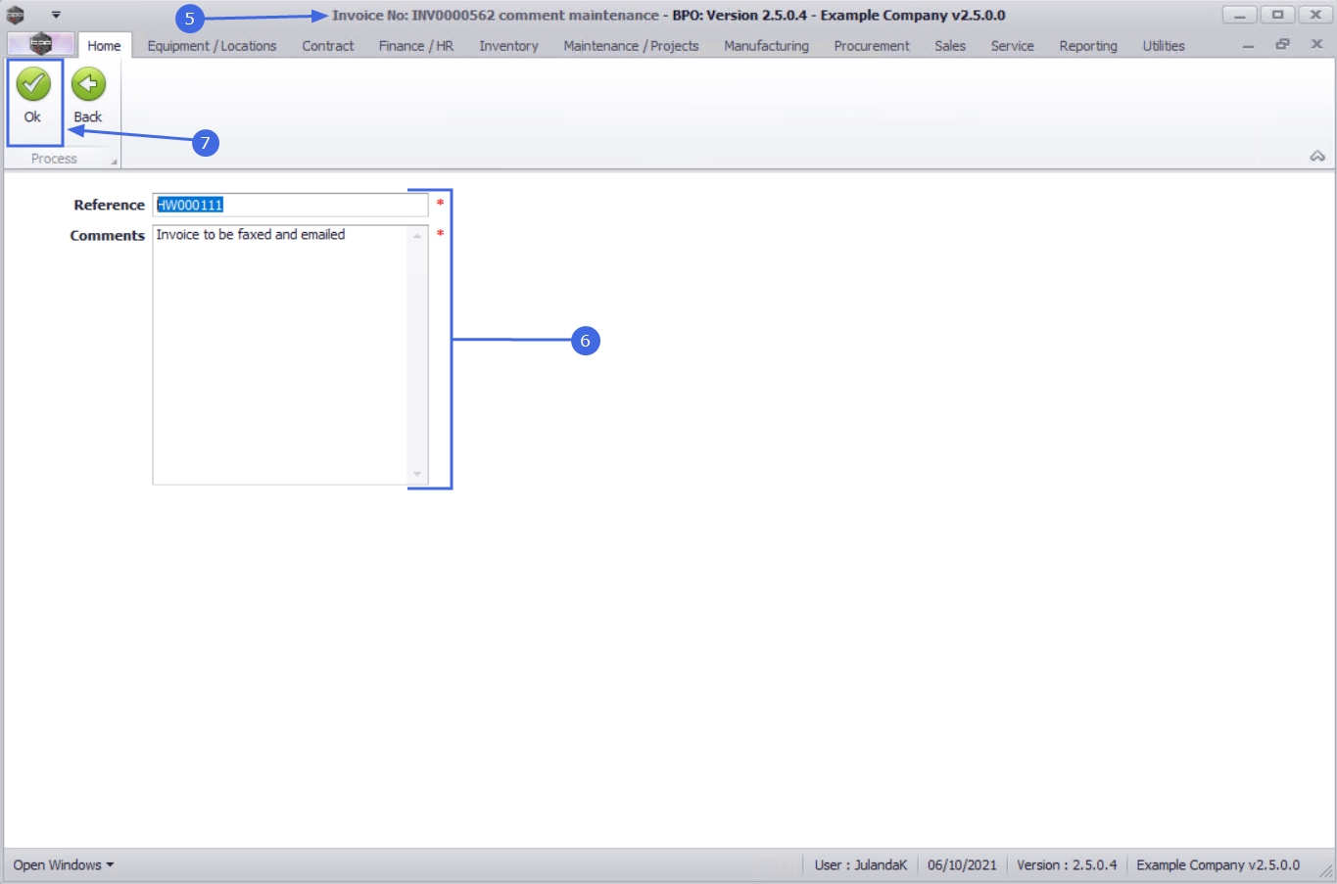Open the Finance / HR tab
Image resolution: width=1337 pixels, height=884 pixels.
pos(416,46)
